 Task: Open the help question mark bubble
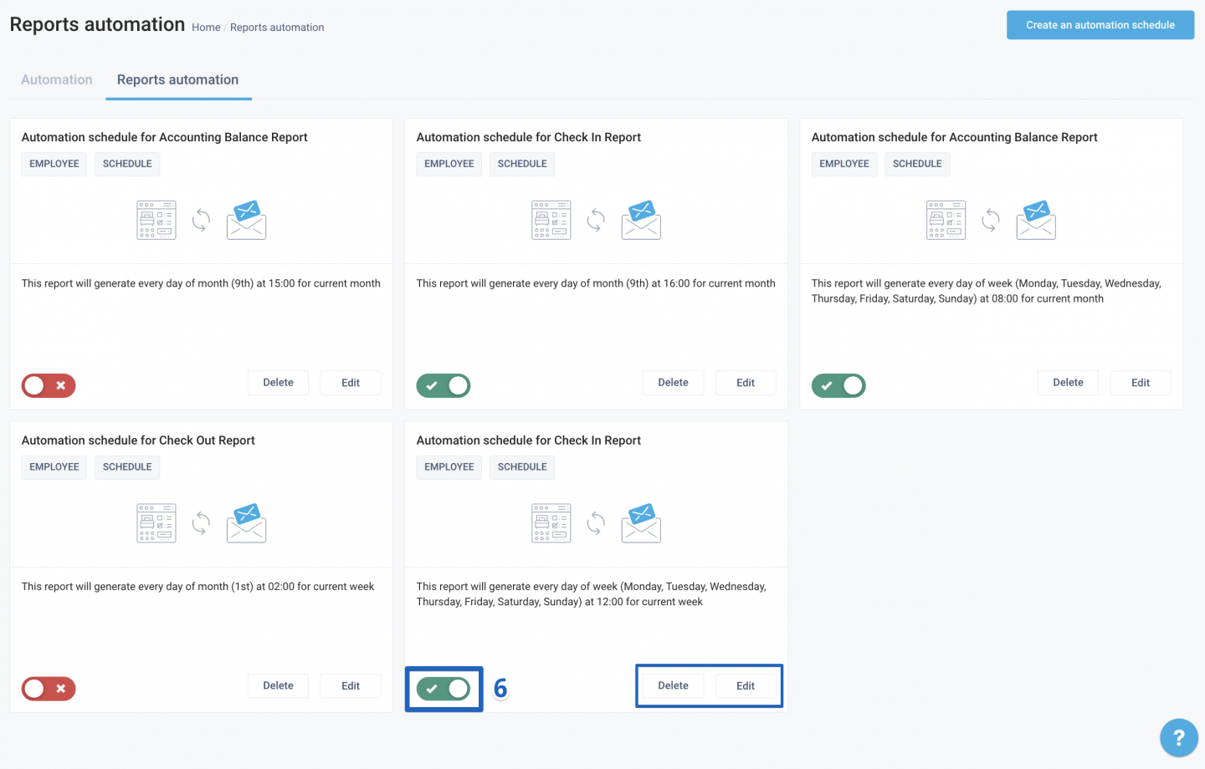click(1178, 738)
